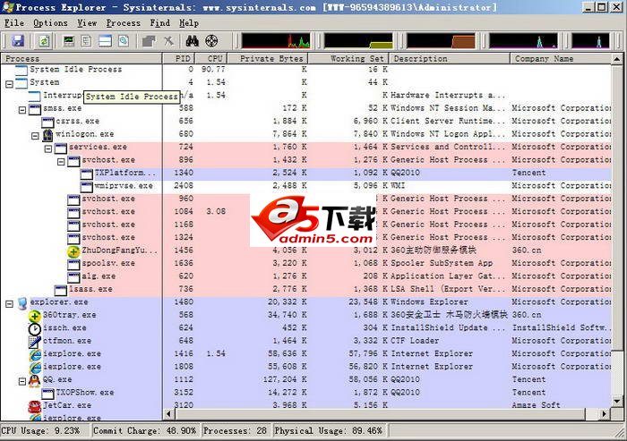627x441 pixels.
Task: Click the CPU usage history graph in toolbar
Action: pyautogui.click(x=276, y=41)
